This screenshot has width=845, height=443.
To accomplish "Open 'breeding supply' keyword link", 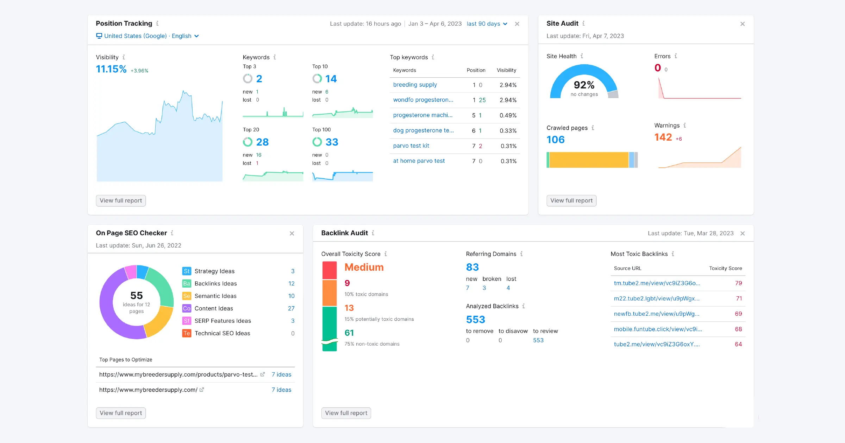I will (x=415, y=85).
